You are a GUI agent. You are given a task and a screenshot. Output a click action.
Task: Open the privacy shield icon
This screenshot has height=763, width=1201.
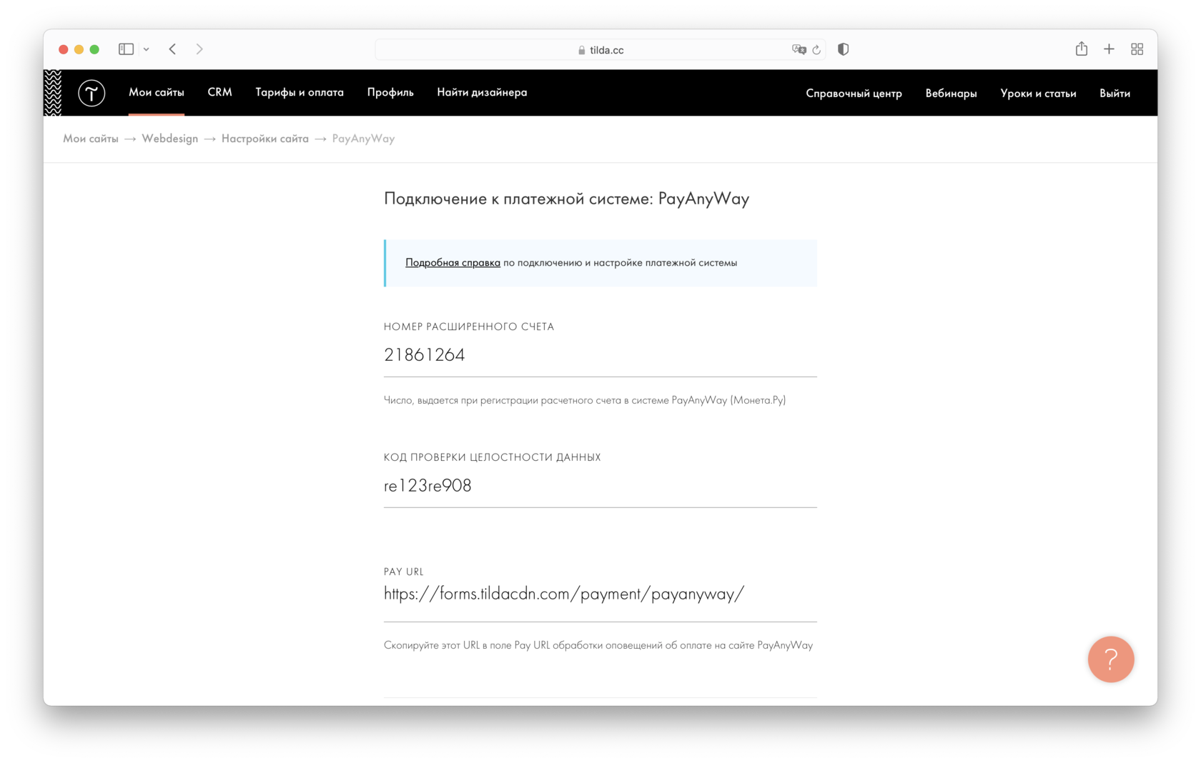[844, 49]
